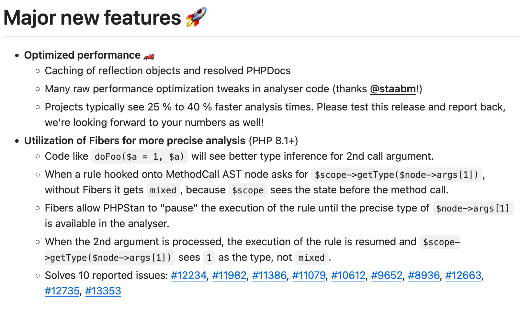Click the doFoo($a = 1, $a) code snippet
This screenshot has height=309, width=520.
(140, 157)
